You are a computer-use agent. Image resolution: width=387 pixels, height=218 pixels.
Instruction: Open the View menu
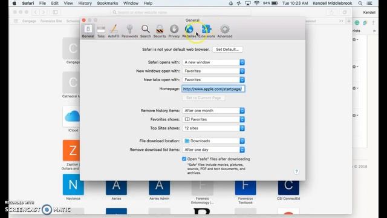[x=68, y=3]
